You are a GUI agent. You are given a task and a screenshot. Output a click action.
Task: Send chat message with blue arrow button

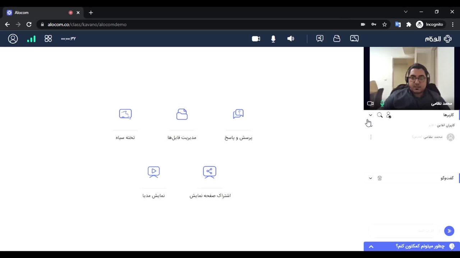tap(449, 231)
